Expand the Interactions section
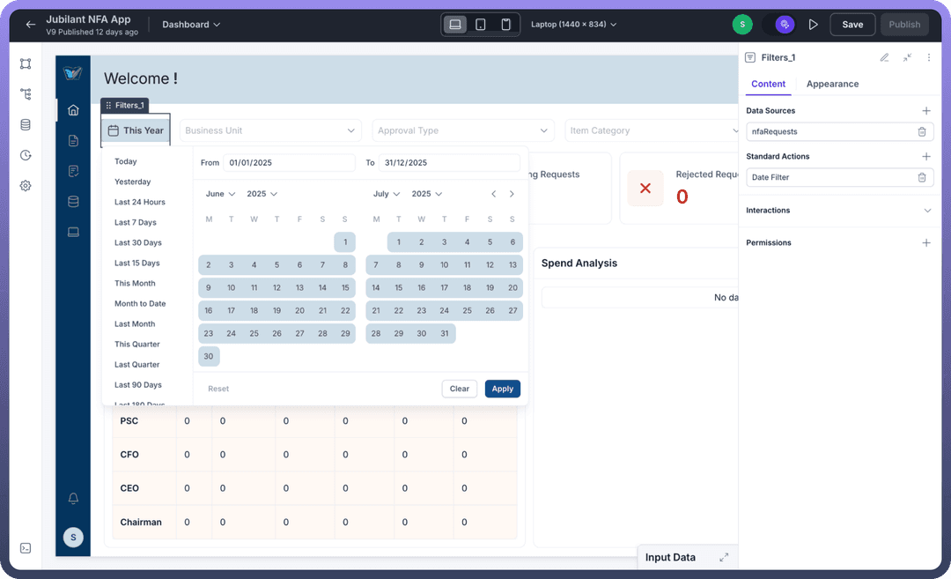Image resolution: width=951 pixels, height=579 pixels. (926, 211)
